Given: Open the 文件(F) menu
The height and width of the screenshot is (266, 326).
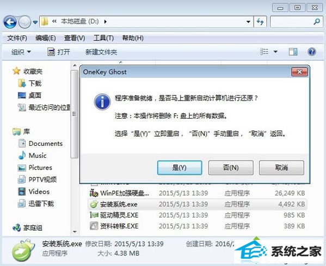Looking at the screenshot, I should pos(17,38).
